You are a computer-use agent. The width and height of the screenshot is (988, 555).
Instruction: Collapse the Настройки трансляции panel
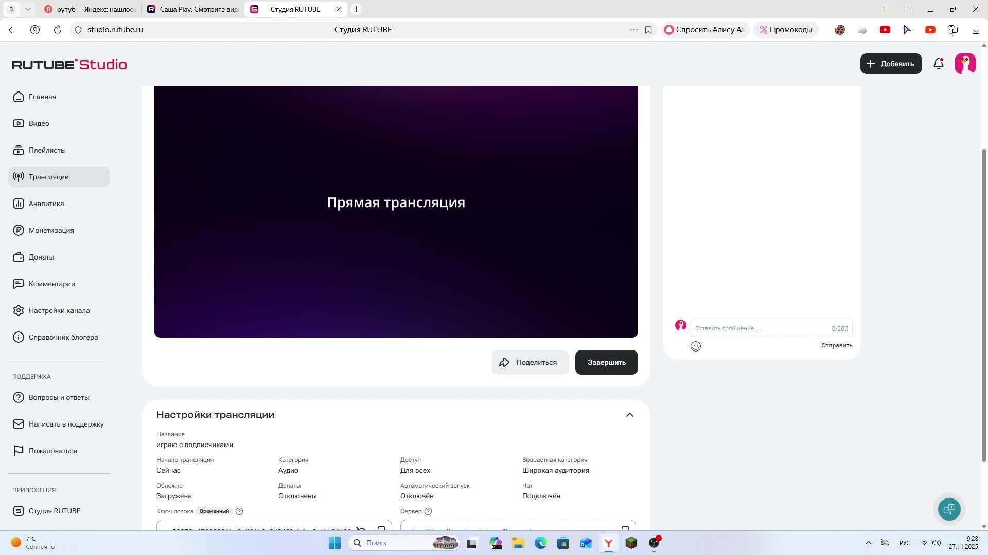pyautogui.click(x=630, y=415)
